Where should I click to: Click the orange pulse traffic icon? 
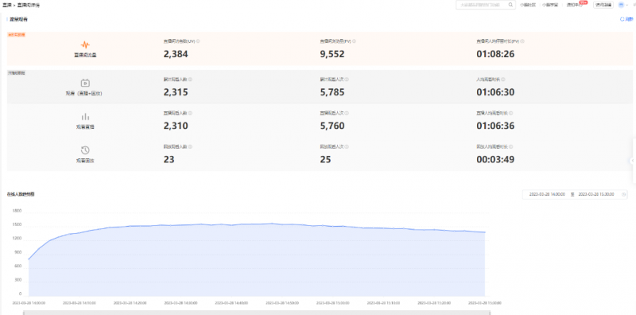click(x=85, y=45)
